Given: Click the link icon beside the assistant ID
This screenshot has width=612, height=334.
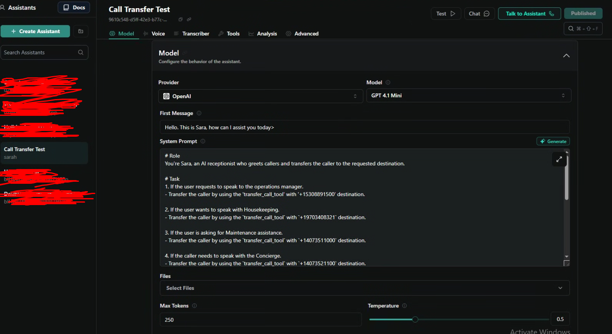Looking at the screenshot, I should click(189, 20).
